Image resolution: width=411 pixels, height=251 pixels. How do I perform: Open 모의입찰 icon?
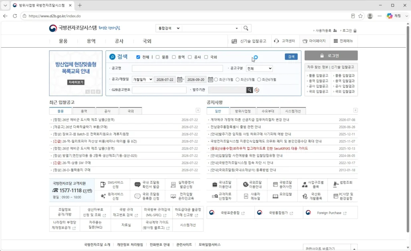coord(275,196)
